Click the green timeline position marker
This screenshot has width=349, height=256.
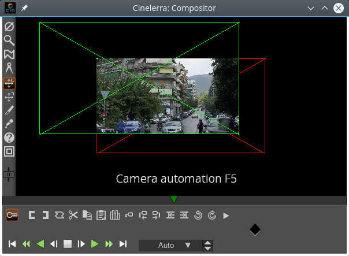(x=174, y=200)
